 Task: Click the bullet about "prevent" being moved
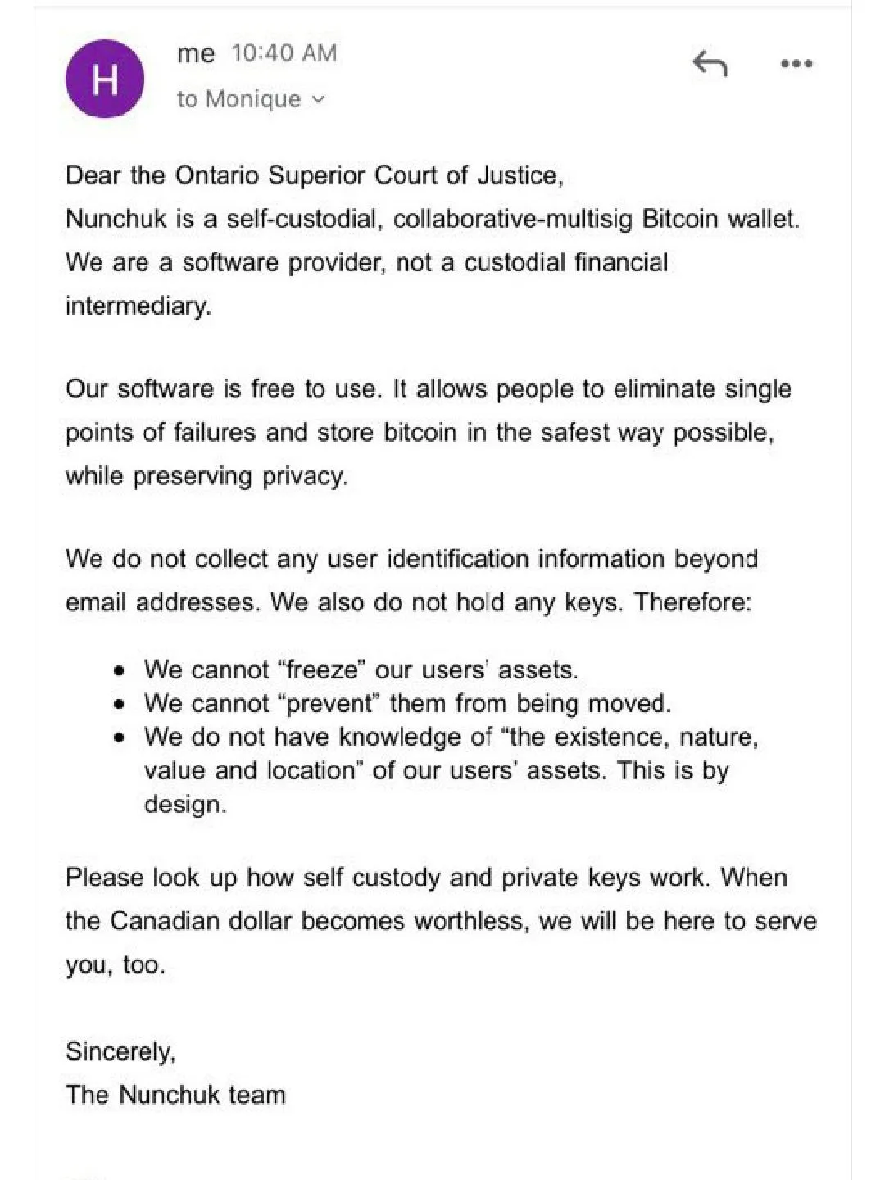407,703
